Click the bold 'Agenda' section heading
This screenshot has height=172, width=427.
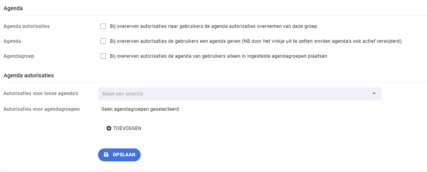[13, 8]
